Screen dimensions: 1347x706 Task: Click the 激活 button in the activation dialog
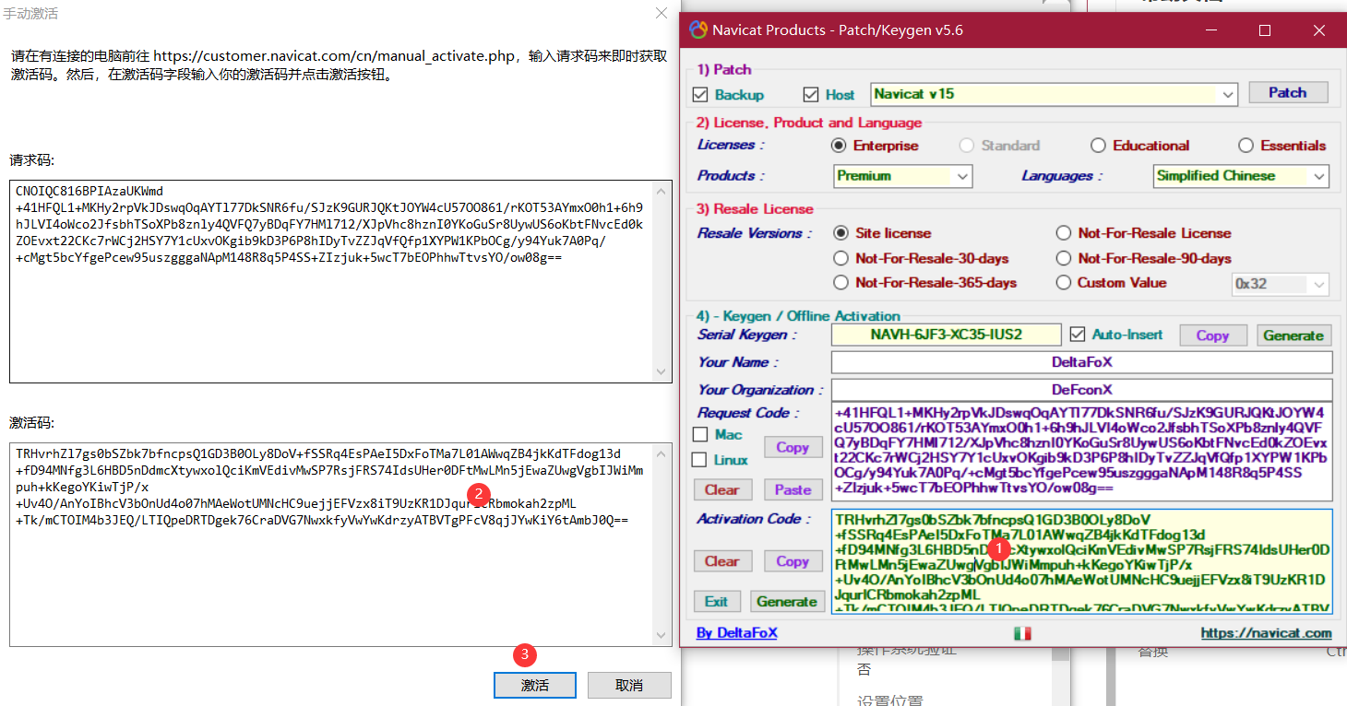(x=534, y=685)
